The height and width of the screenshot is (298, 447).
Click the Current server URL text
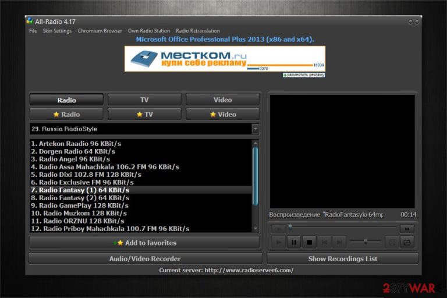pyautogui.click(x=249, y=270)
